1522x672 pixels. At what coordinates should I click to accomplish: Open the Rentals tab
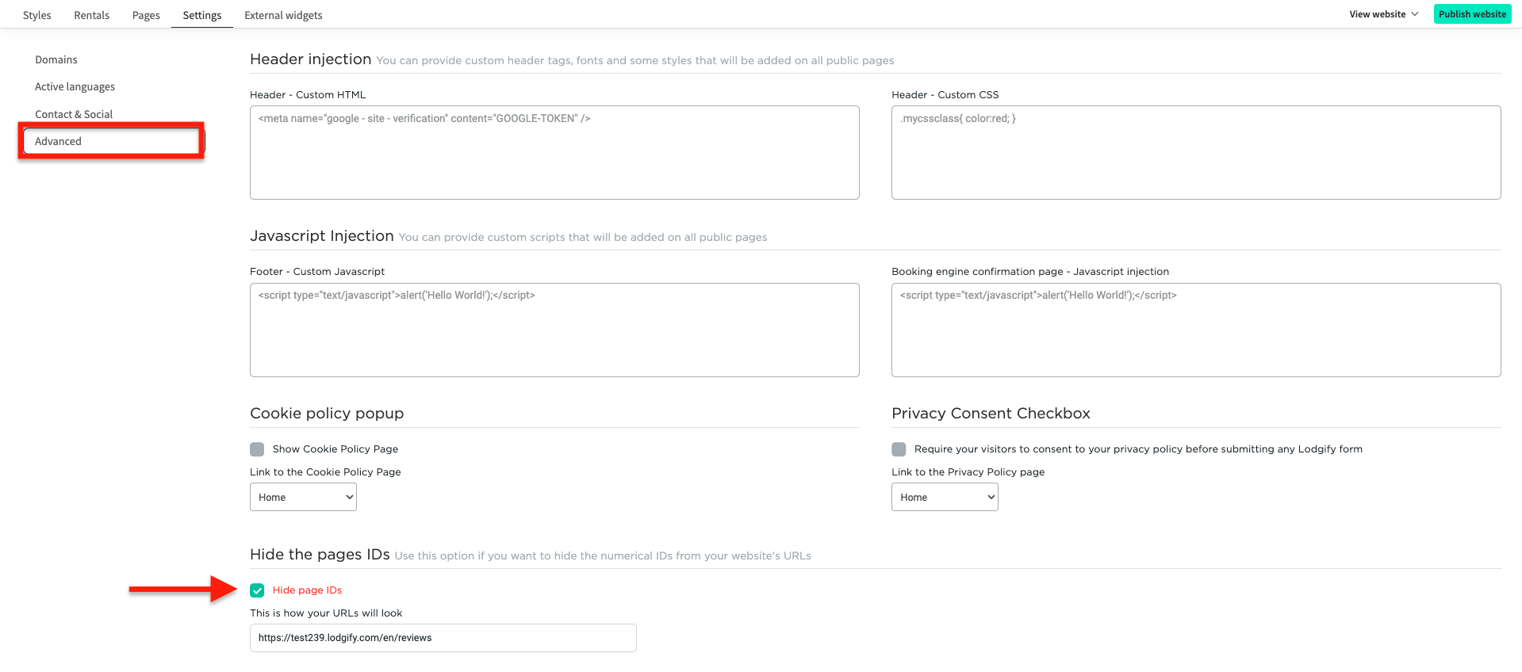[91, 14]
